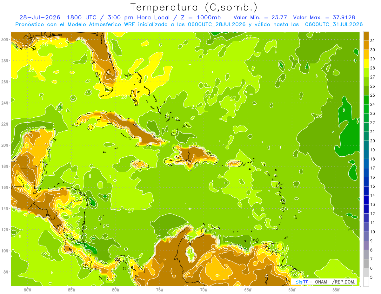Pick the gray swatch between 6 and 7
Screen dimensions: 381x294
click(x=366, y=264)
